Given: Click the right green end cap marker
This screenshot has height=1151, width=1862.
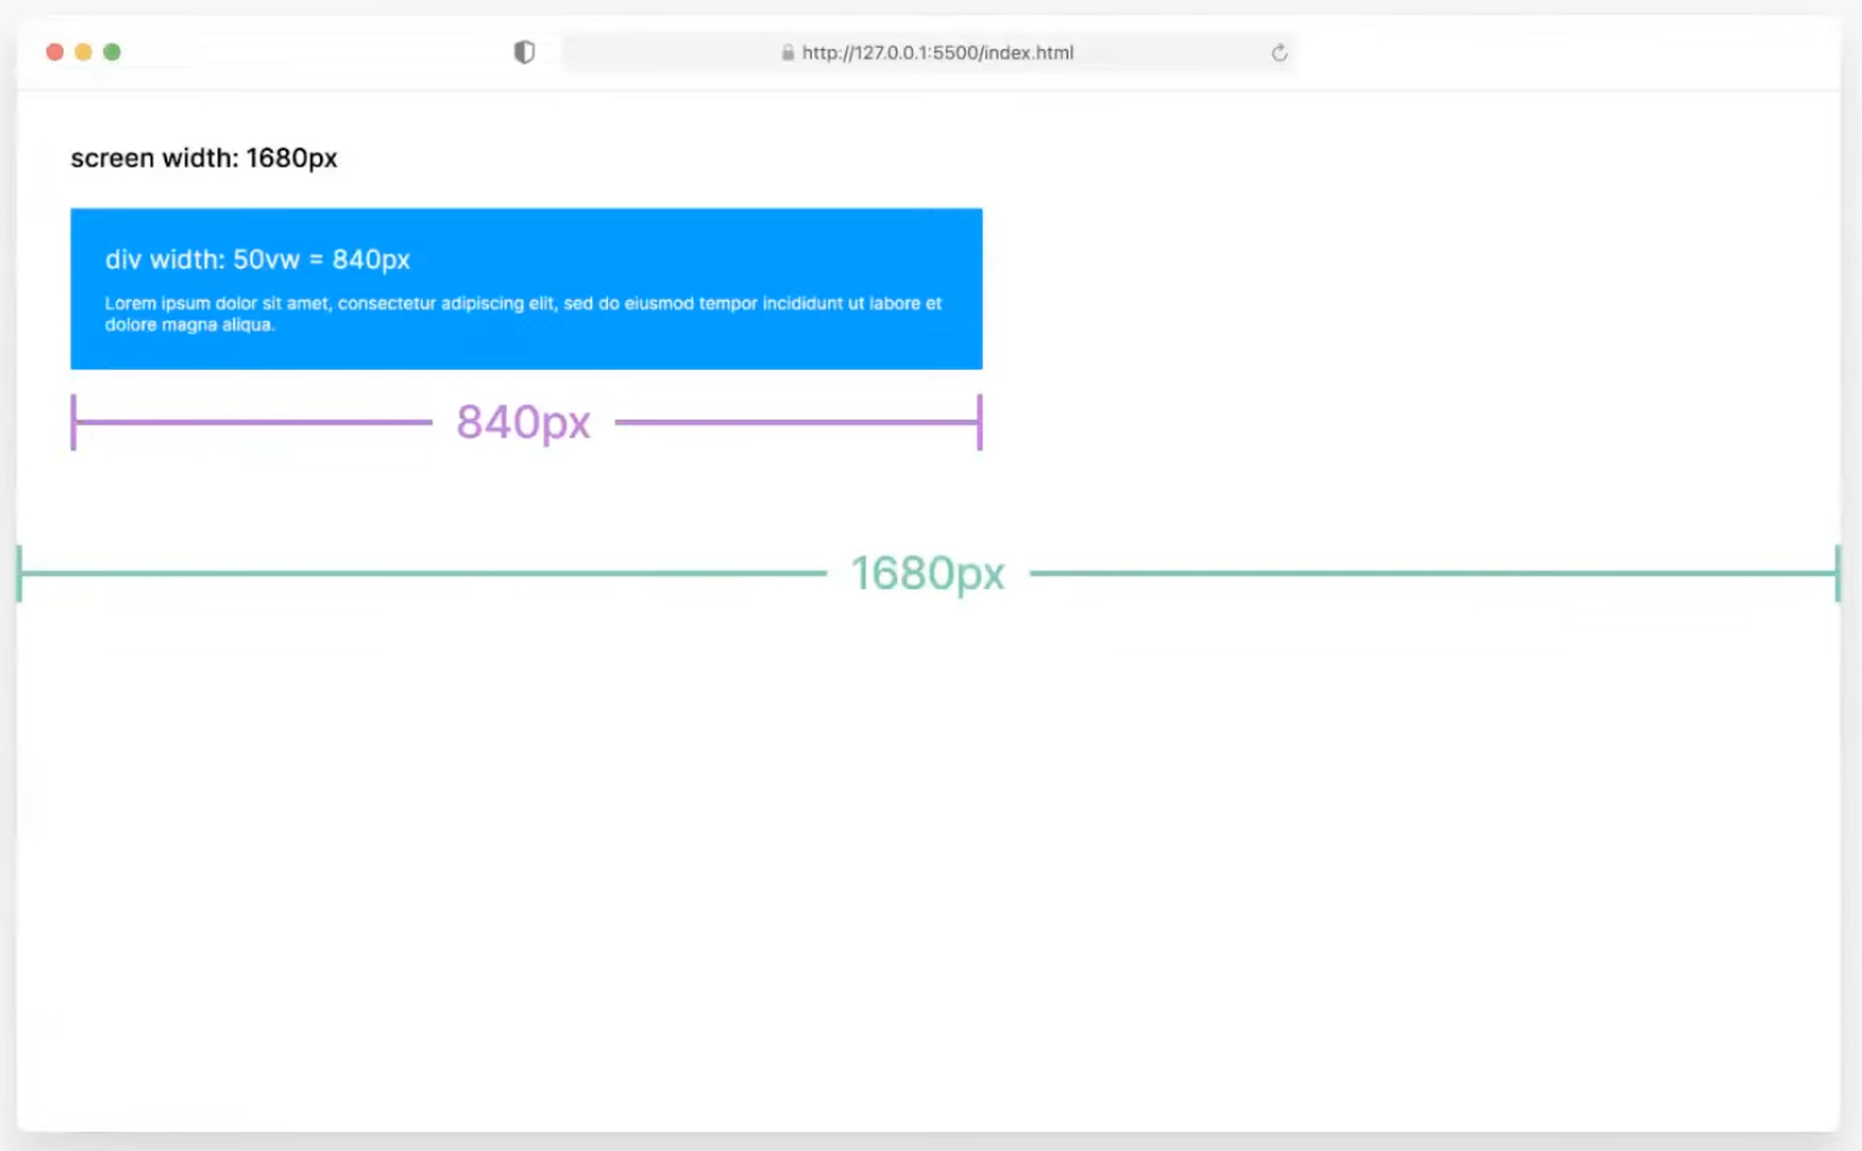Looking at the screenshot, I should [x=1837, y=573].
